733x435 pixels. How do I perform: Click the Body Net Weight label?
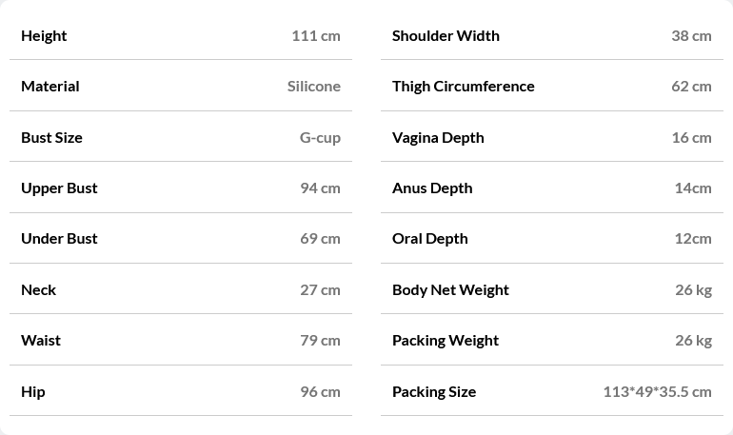[450, 289]
